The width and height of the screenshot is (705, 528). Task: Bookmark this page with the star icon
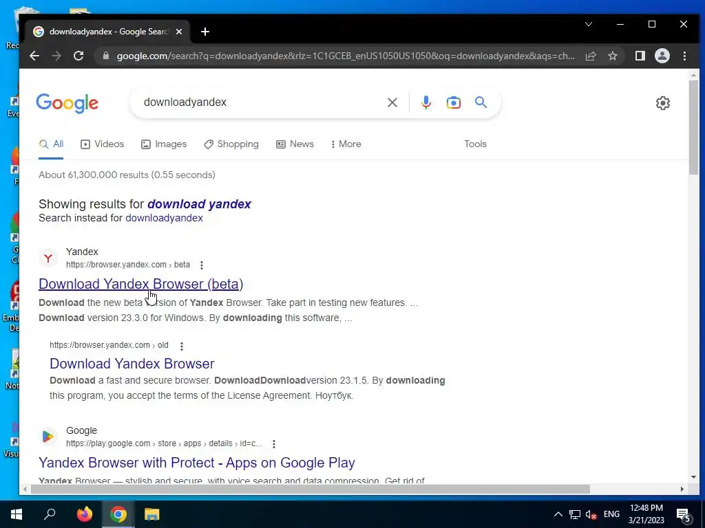[612, 56]
